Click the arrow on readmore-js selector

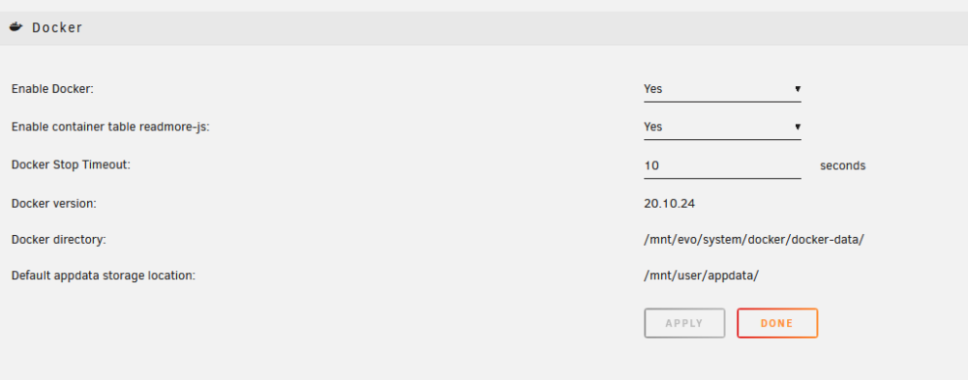(798, 127)
